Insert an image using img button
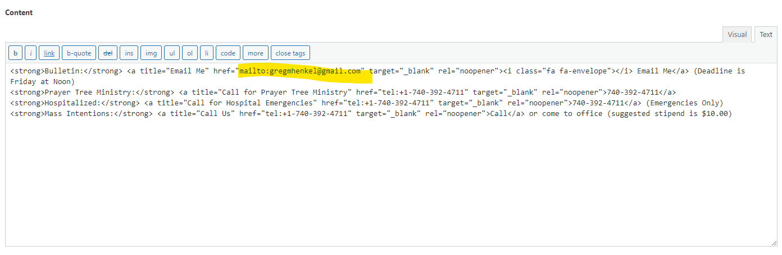 [151, 53]
